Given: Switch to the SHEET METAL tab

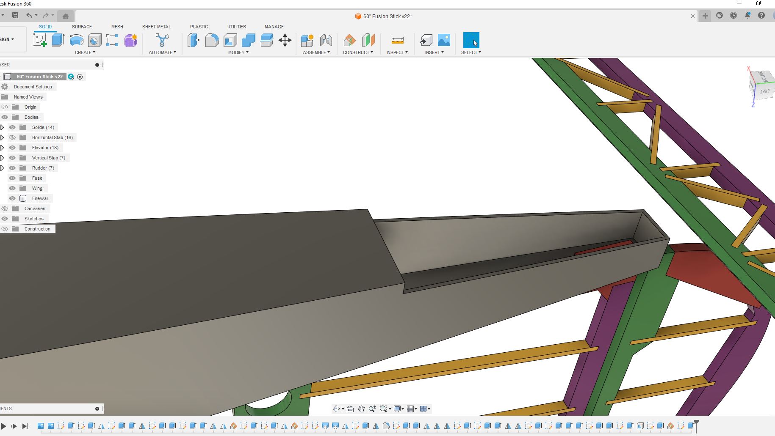Looking at the screenshot, I should [156, 27].
